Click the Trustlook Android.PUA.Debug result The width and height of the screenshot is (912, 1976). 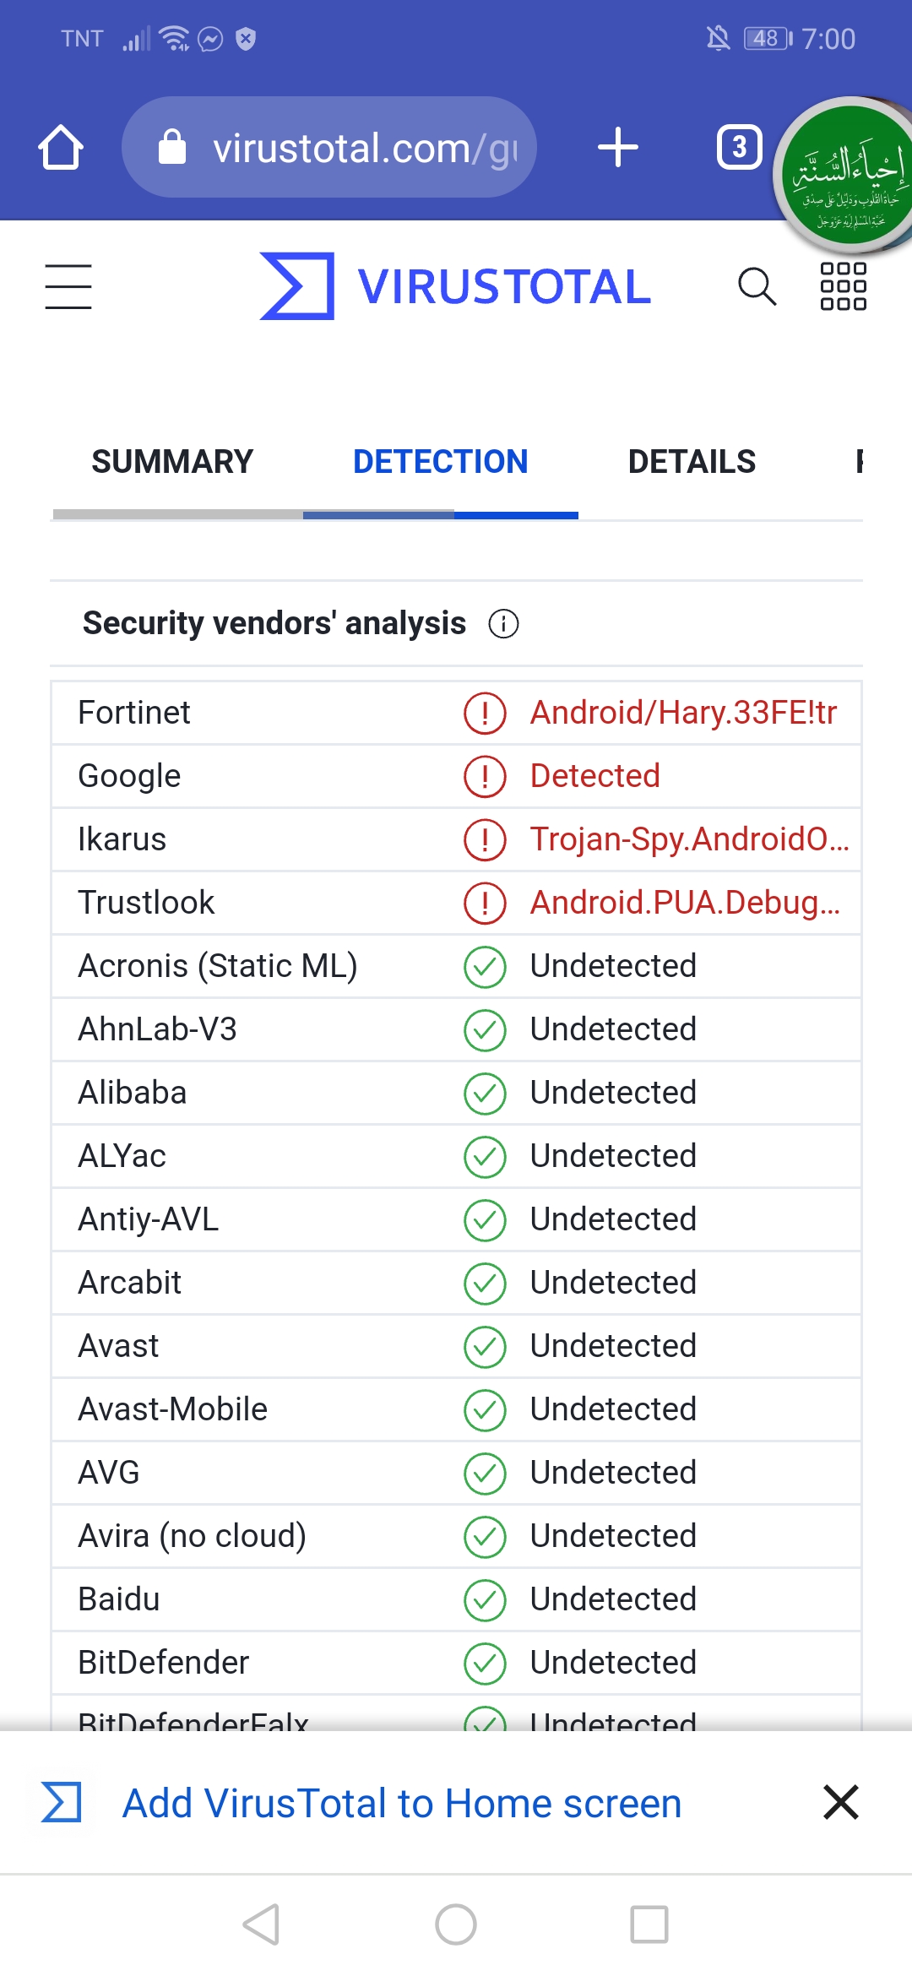(685, 903)
